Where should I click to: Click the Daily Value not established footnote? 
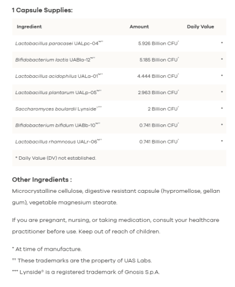point(56,158)
